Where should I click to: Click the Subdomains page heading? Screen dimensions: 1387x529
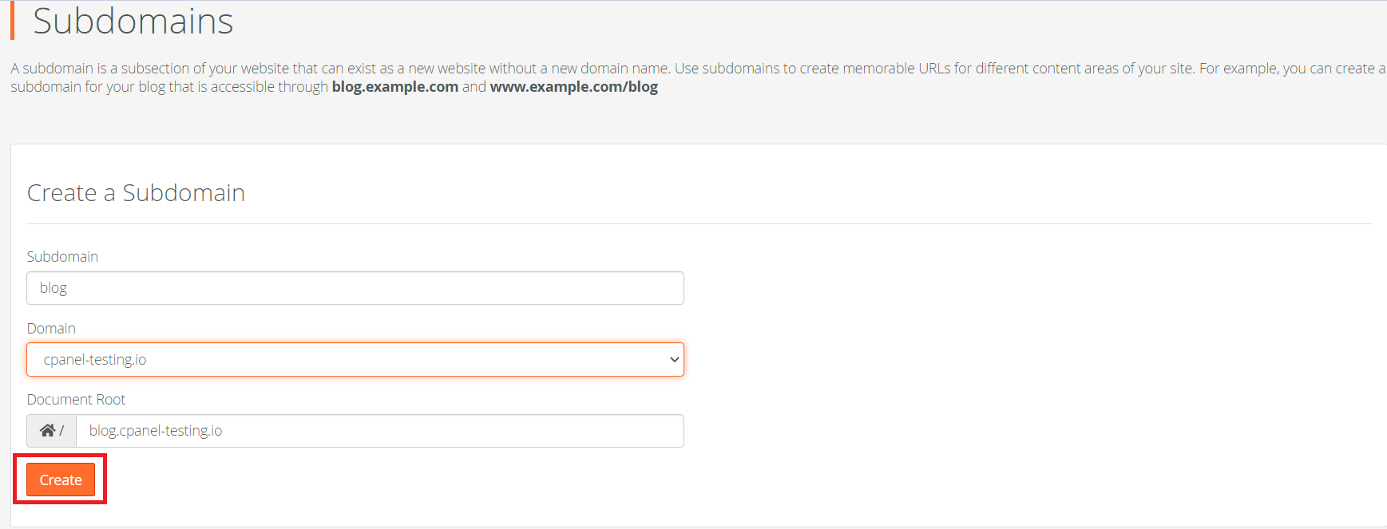(133, 21)
